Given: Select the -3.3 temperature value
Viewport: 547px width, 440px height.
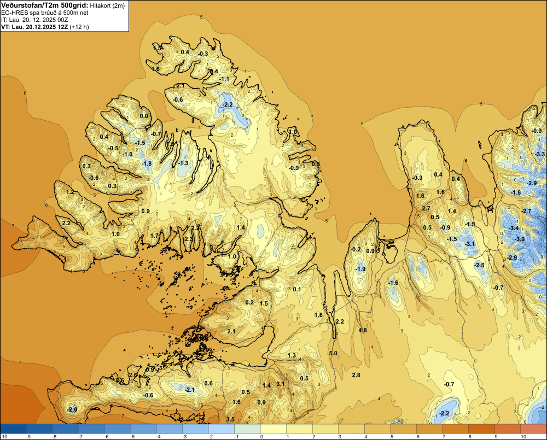Looking at the screenshot, I should point(540,154).
